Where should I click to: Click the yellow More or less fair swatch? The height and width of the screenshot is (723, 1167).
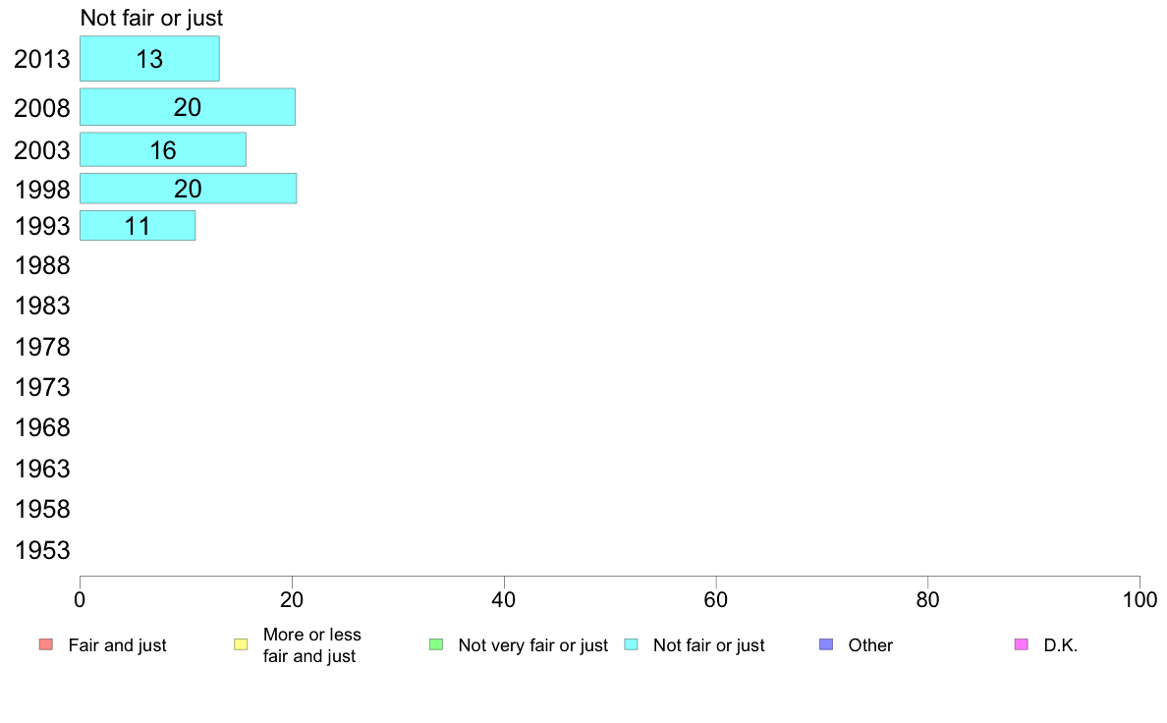(x=241, y=644)
